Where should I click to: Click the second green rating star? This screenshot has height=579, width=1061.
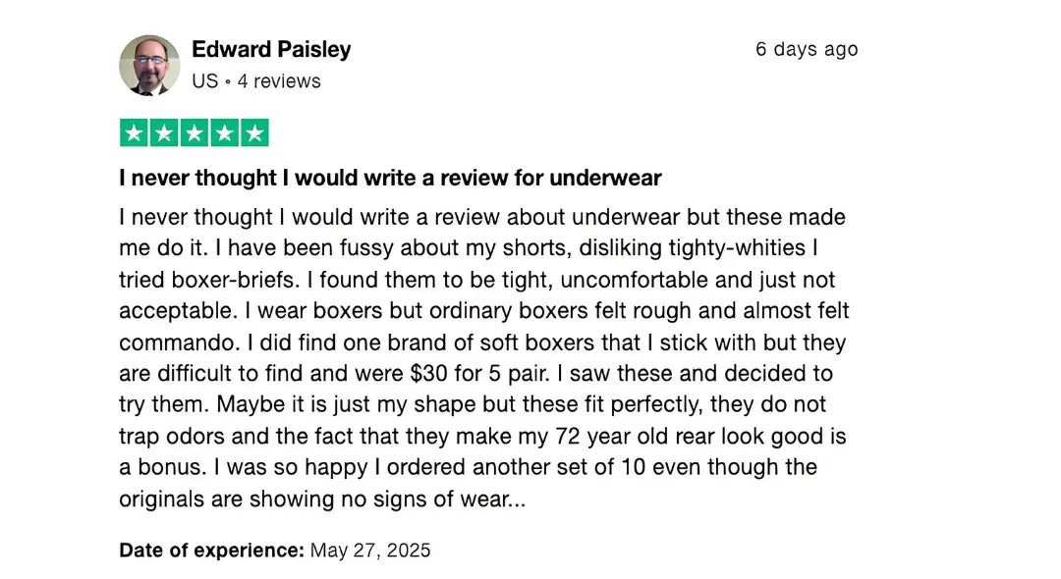click(164, 132)
